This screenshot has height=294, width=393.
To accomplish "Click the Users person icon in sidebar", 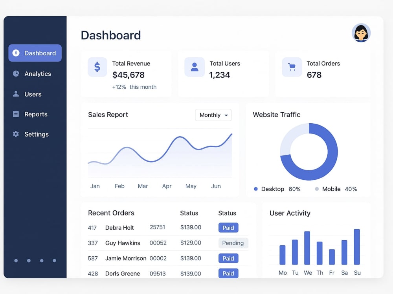I will [x=16, y=94].
